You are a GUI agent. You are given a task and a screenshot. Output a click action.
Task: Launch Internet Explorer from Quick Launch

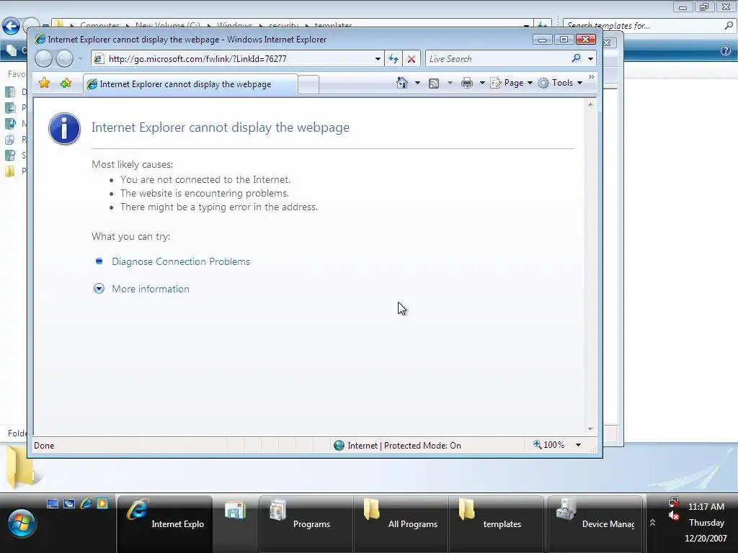point(86,503)
